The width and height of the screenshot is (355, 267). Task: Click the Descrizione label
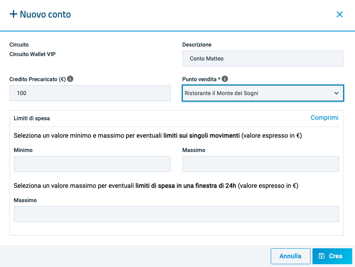[197, 45]
